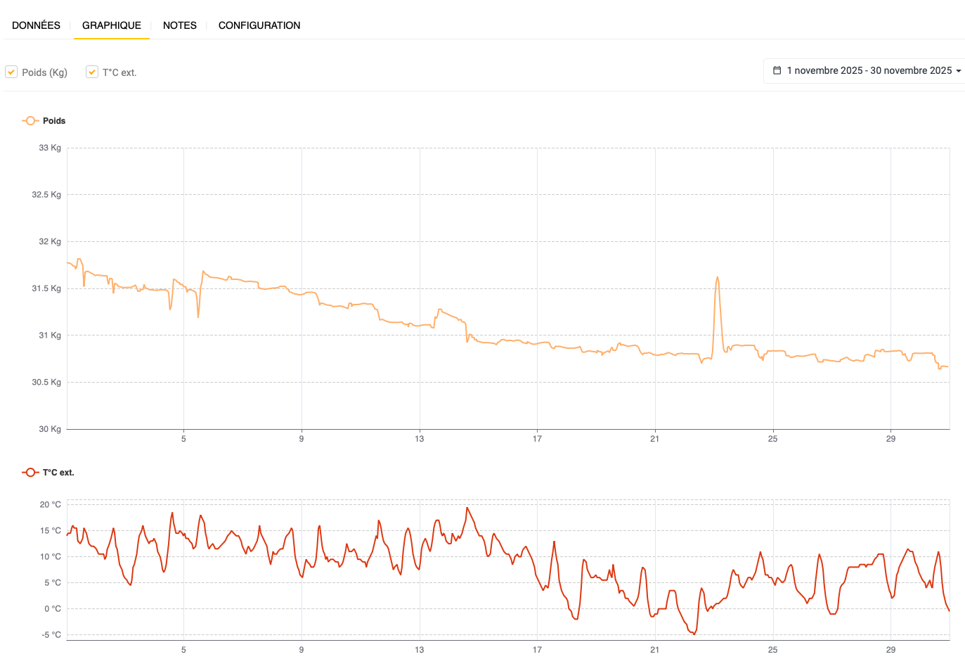Viewport: 965px width, 671px height.
Task: Toggle the T°C ext. checkbox
Action: (x=92, y=72)
